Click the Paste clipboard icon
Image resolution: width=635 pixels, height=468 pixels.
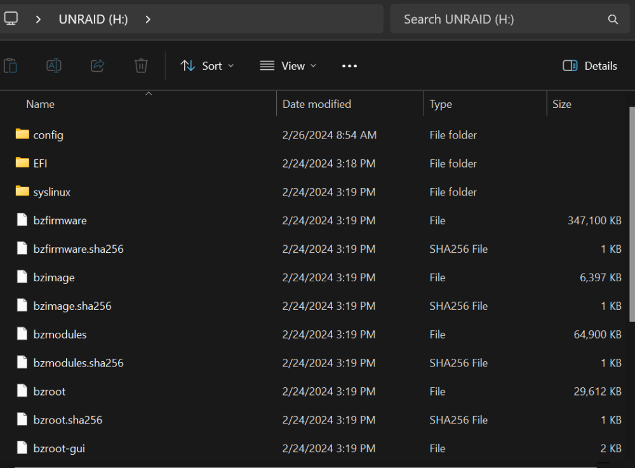point(11,65)
